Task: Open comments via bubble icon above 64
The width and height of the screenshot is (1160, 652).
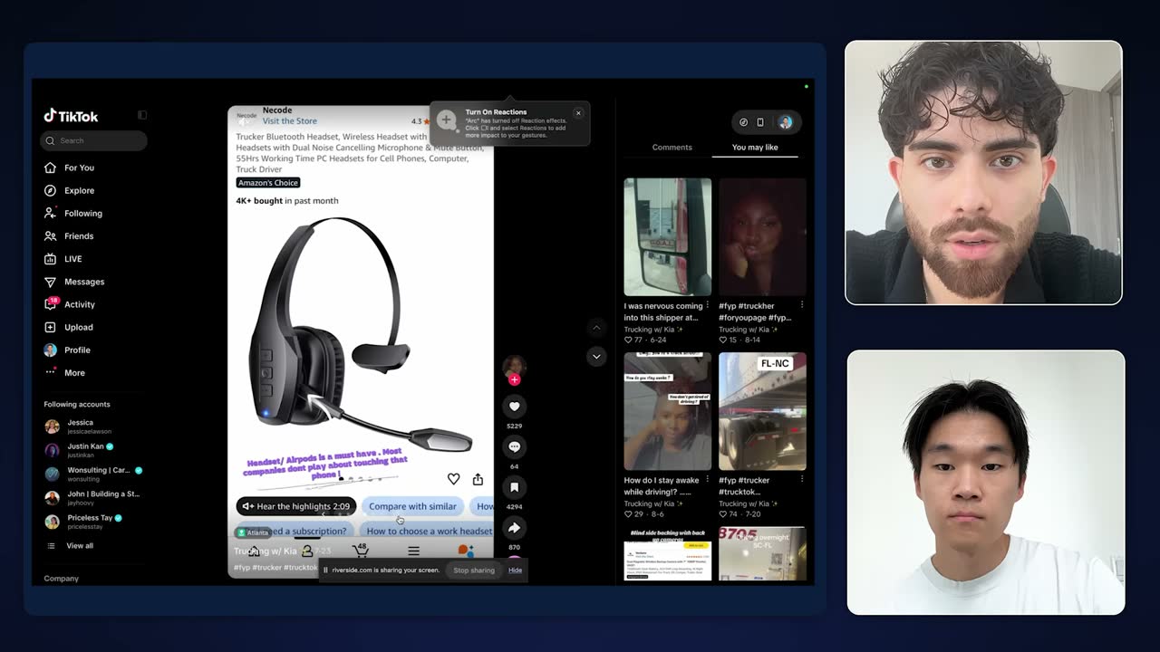Action: coord(514,446)
